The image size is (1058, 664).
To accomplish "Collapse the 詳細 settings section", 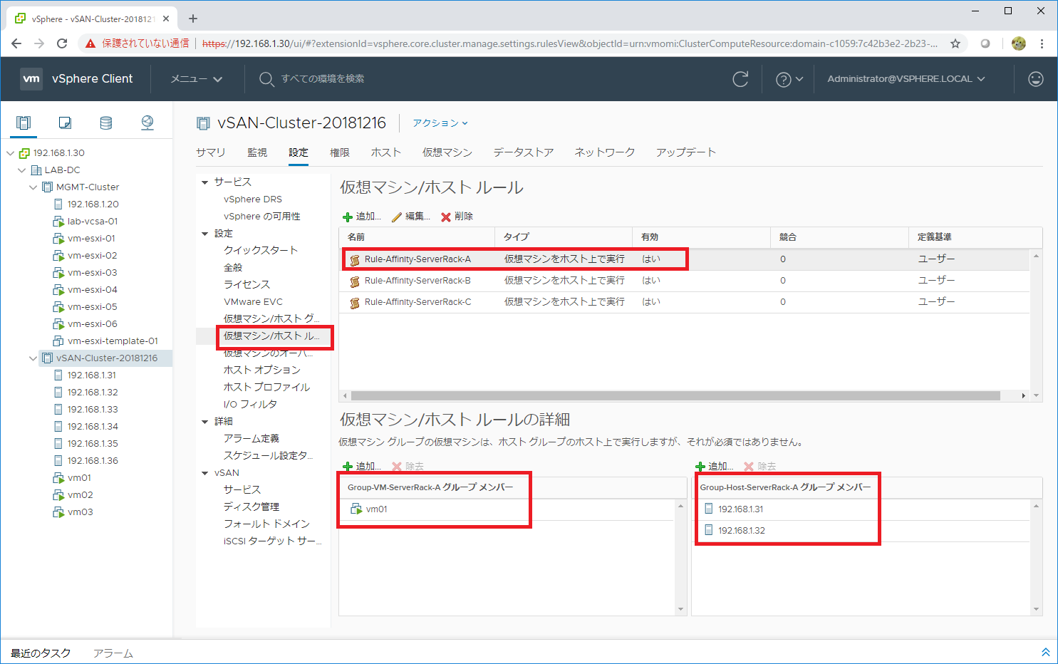I will 205,422.
